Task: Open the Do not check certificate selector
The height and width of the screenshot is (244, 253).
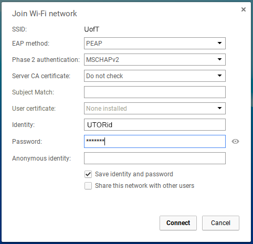Action: 155,76
